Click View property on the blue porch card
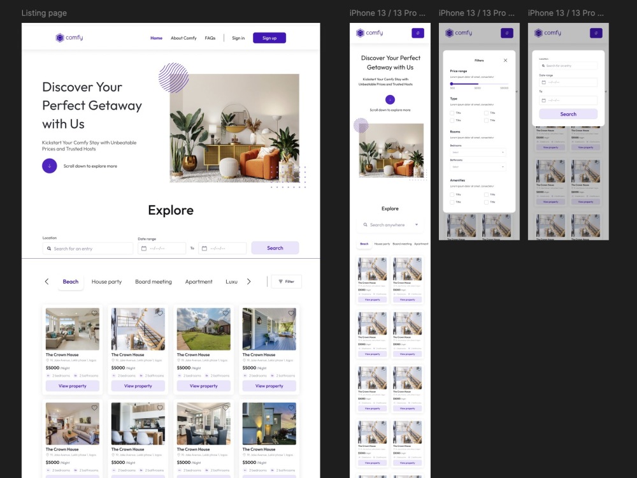The width and height of the screenshot is (637, 478). coord(269,386)
